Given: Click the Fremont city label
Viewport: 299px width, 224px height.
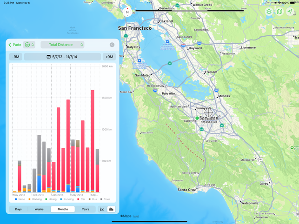Looking at the screenshot, I should [x=211, y=72].
